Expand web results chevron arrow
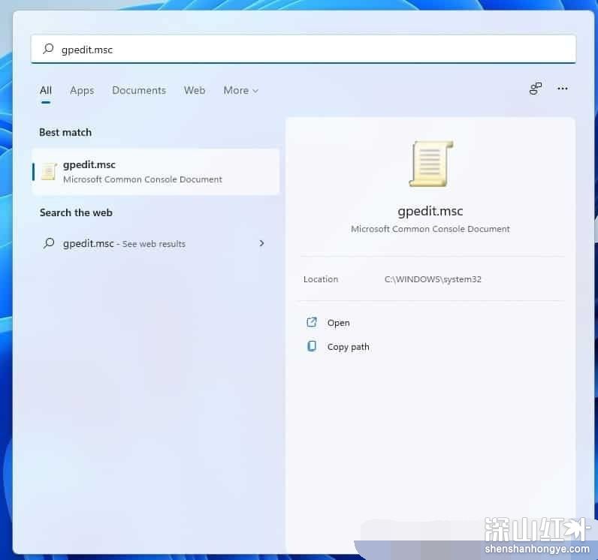 (x=261, y=243)
